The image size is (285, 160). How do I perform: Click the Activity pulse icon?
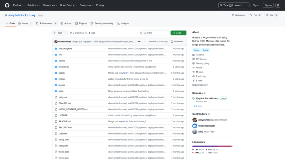(x=193, y=68)
